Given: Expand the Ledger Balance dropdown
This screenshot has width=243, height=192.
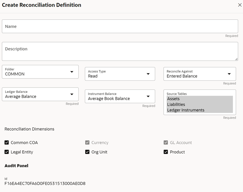Looking at the screenshot, I should (x=40, y=94).
